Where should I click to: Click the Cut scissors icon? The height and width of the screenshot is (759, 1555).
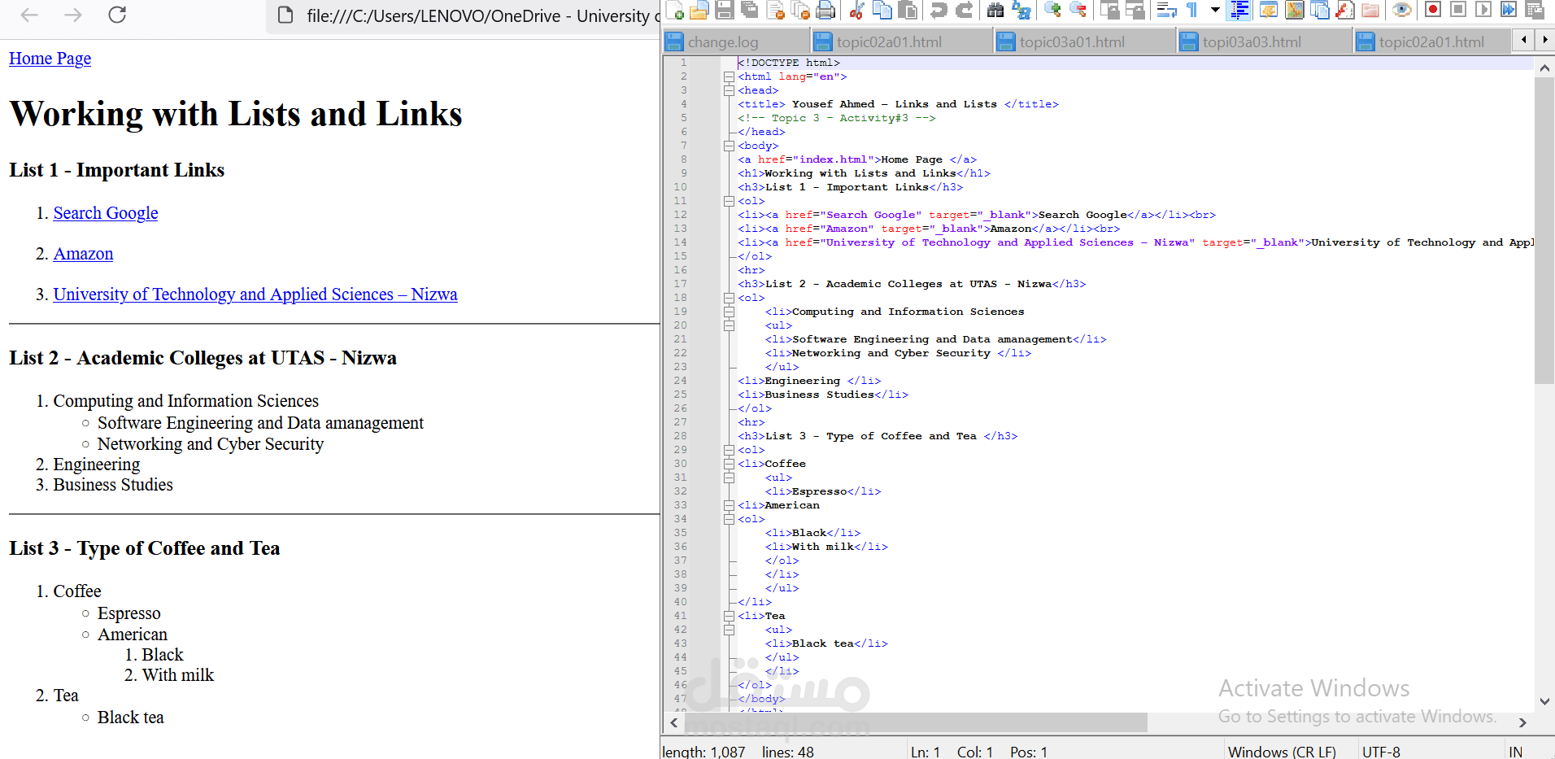(x=856, y=10)
